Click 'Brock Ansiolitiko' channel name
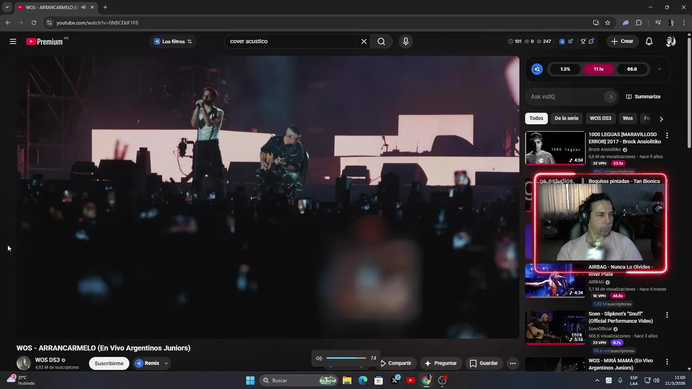The image size is (692, 389). coord(604,150)
